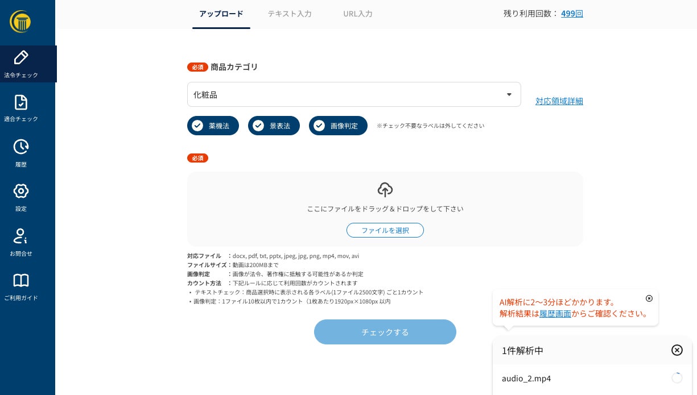
Task: Open the 商品カテゴリ dropdown showing 化粧品
Action: [354, 94]
